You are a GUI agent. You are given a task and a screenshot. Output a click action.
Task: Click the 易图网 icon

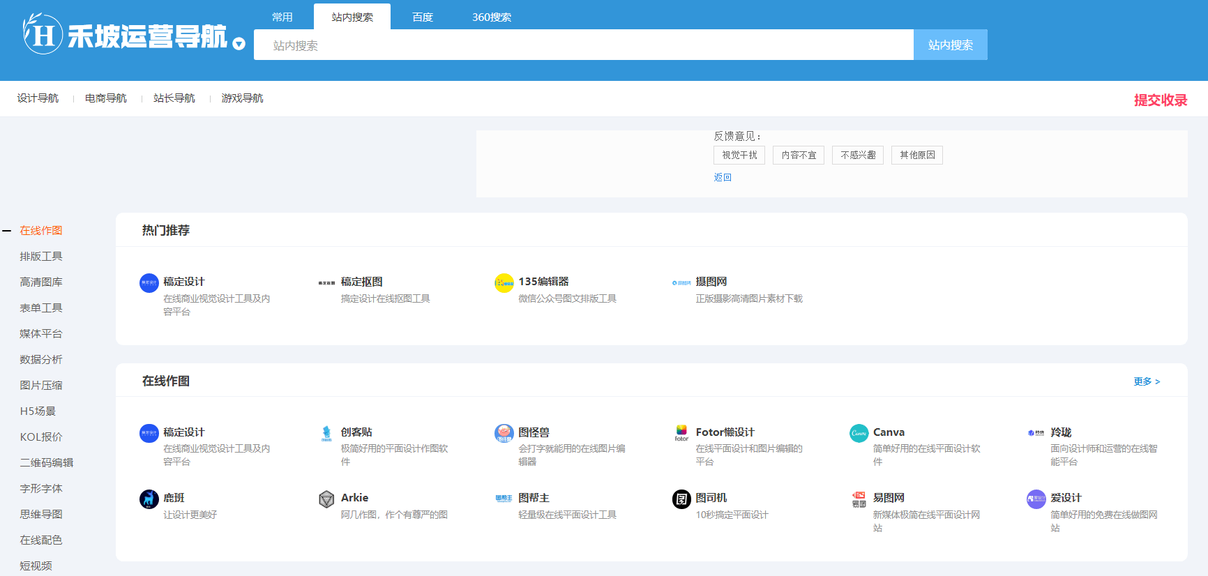pos(859,499)
